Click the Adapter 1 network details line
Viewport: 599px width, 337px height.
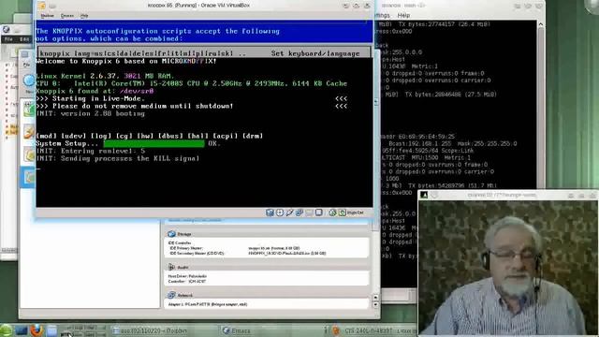click(208, 304)
